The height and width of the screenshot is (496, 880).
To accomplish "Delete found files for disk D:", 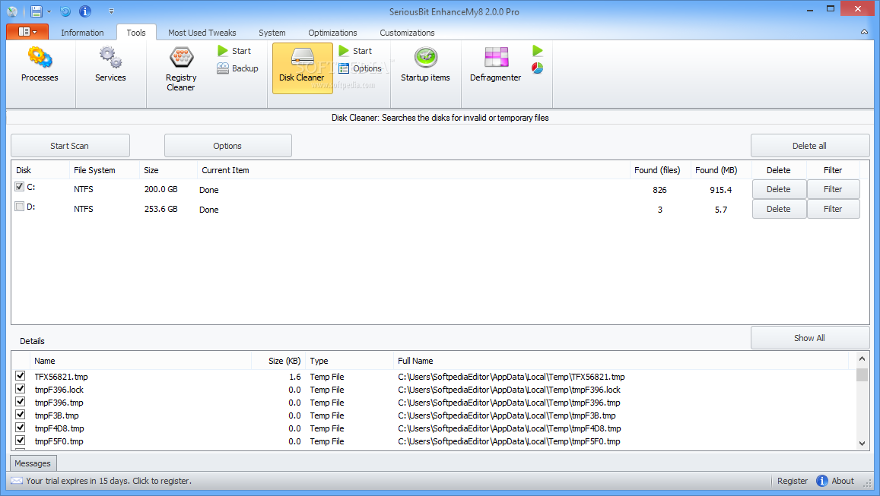I will 779,209.
